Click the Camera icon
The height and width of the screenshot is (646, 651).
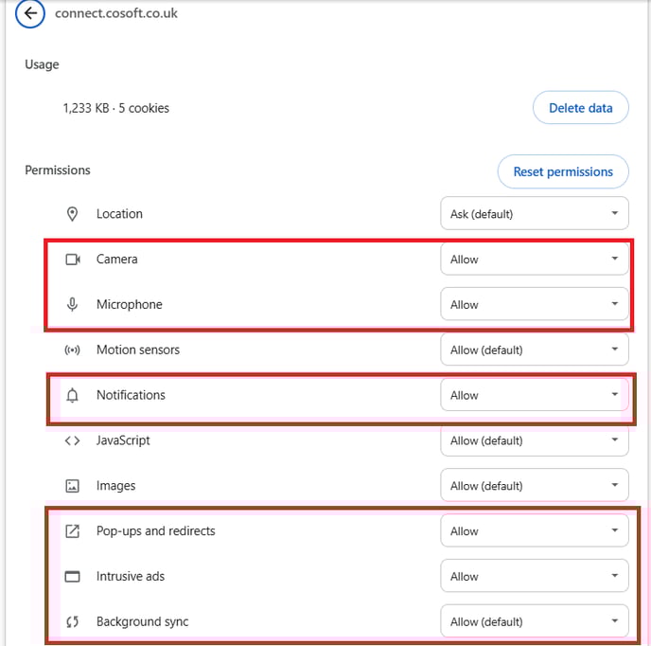click(73, 260)
